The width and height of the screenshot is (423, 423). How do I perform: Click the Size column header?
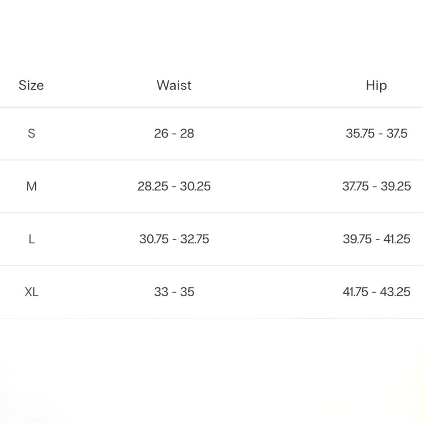tap(31, 85)
